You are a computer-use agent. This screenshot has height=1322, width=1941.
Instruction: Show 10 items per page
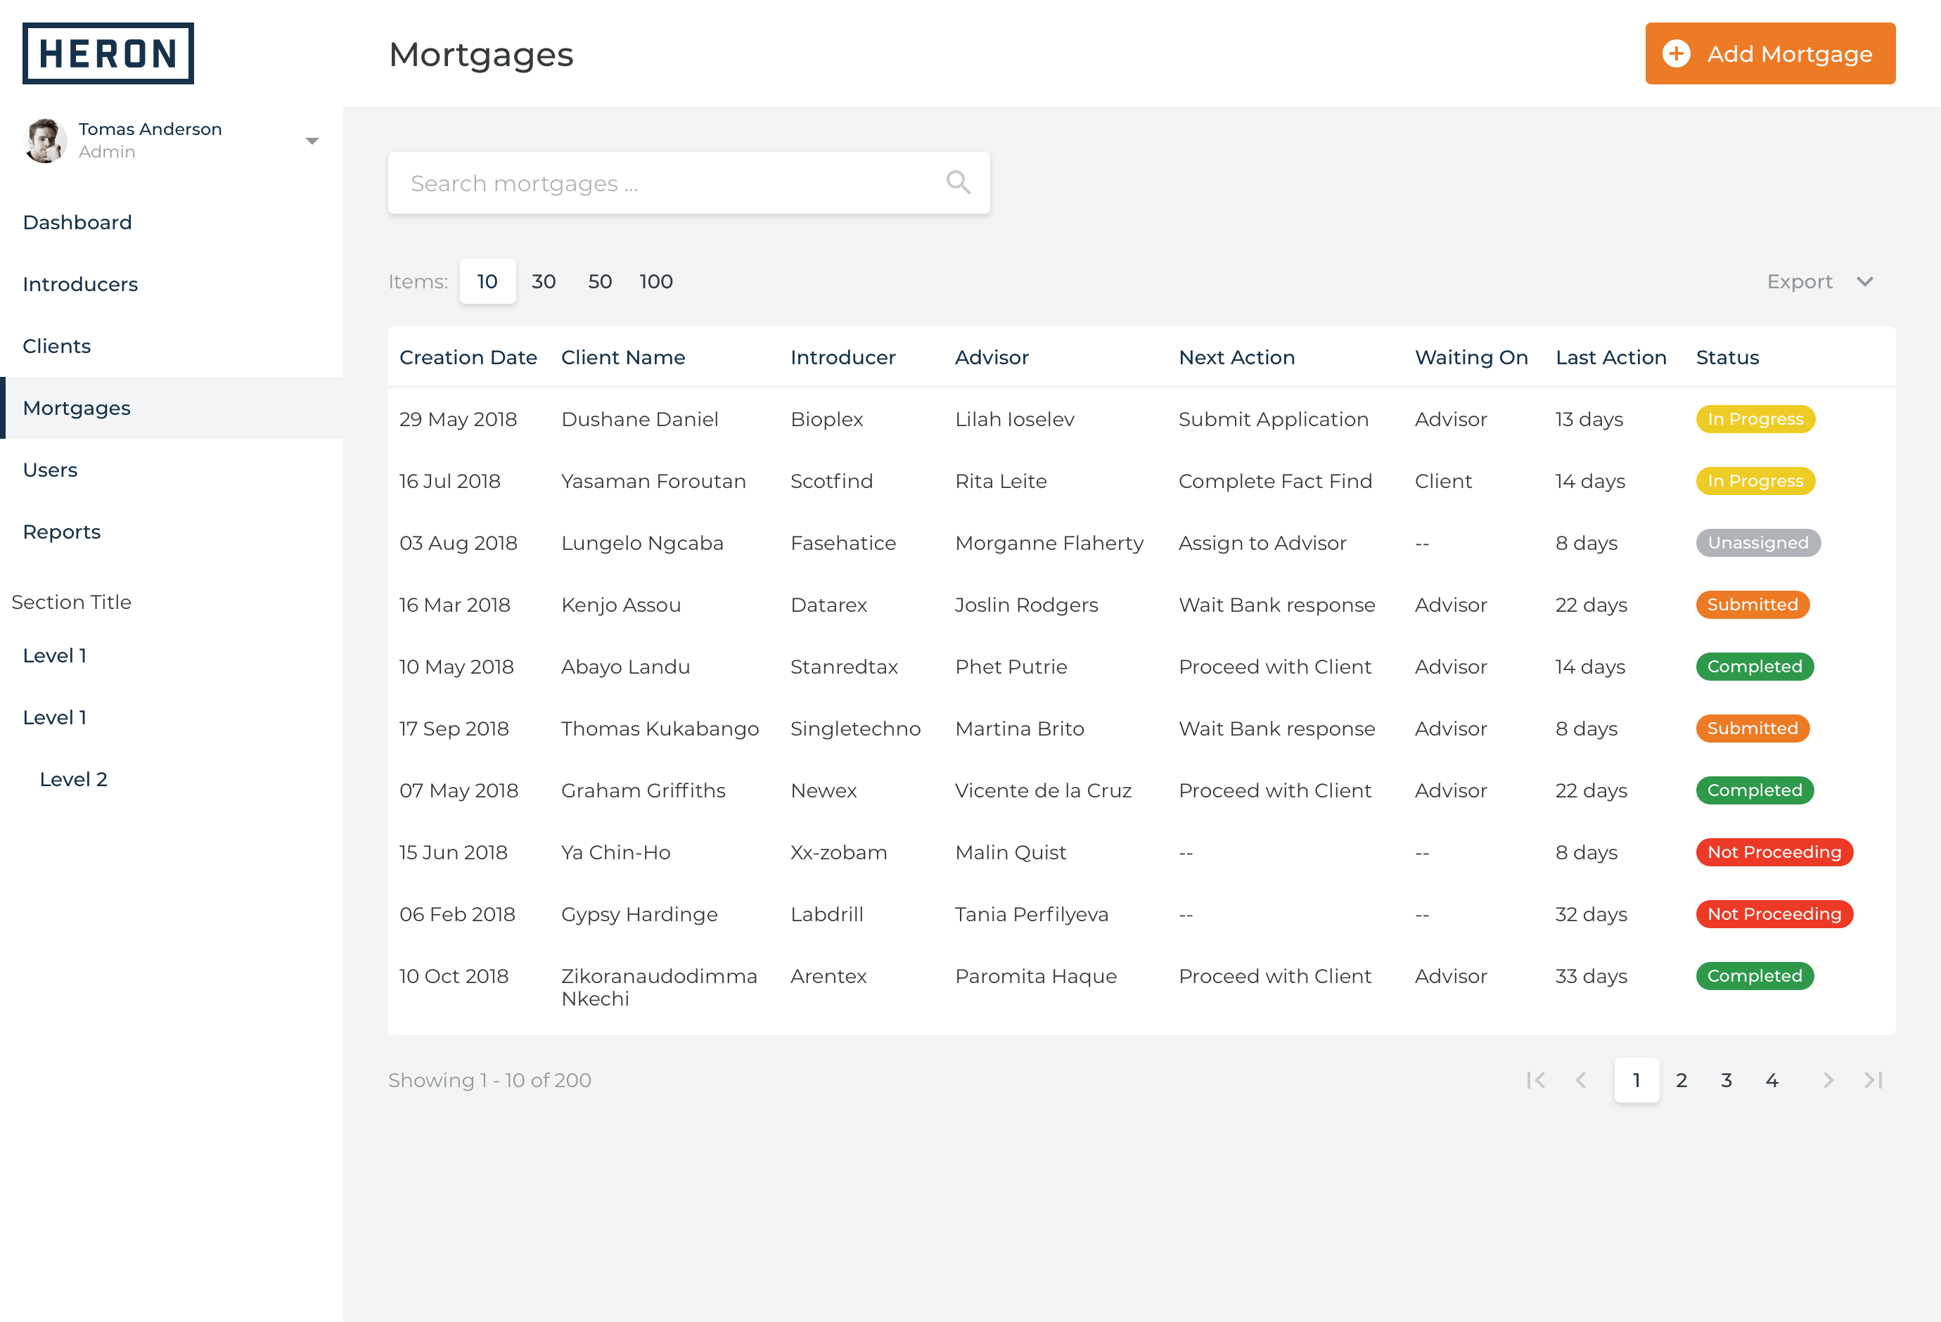[488, 281]
